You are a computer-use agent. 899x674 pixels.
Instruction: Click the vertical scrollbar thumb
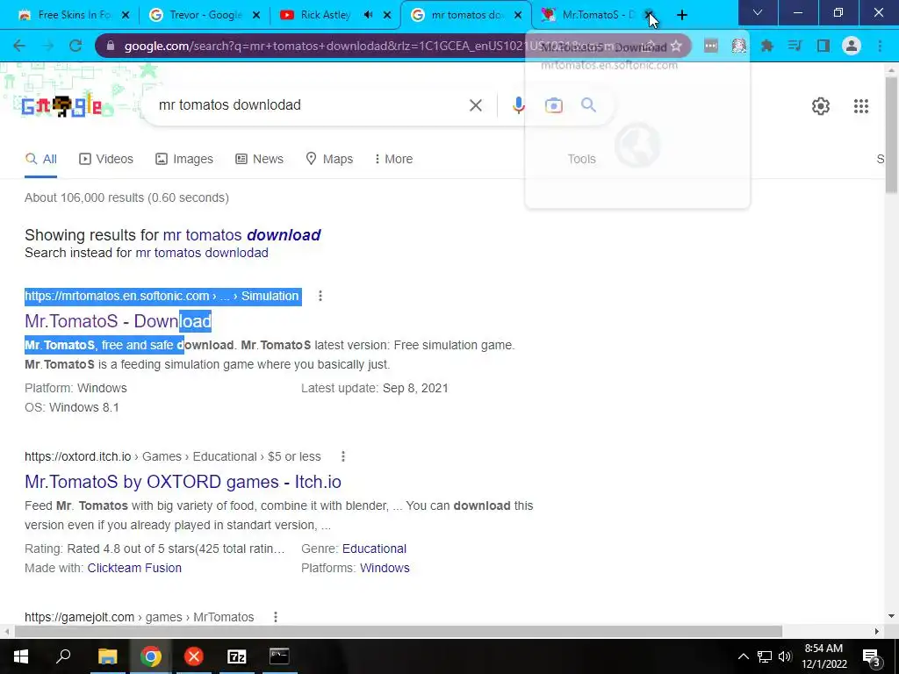pyautogui.click(x=891, y=134)
